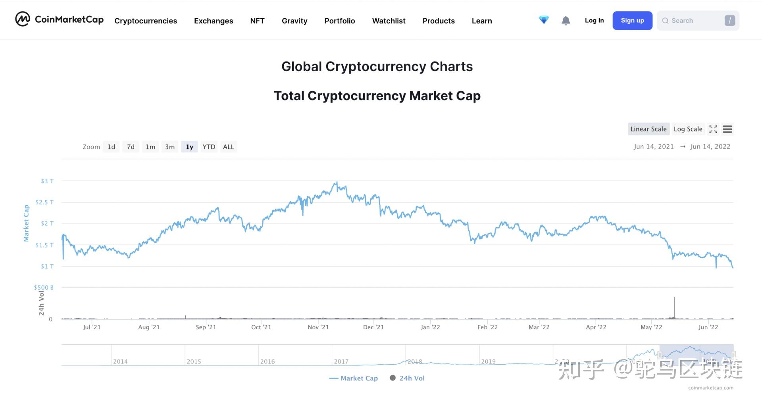
Task: Open the diamond rewards icon
Action: click(x=544, y=20)
